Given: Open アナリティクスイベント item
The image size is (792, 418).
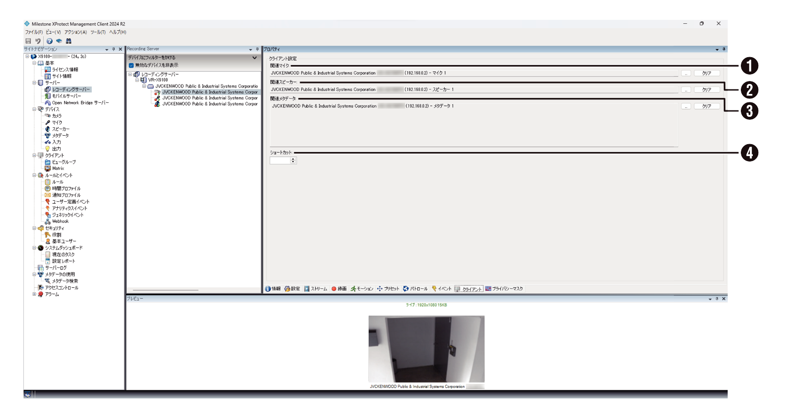Looking at the screenshot, I should pos(70,208).
